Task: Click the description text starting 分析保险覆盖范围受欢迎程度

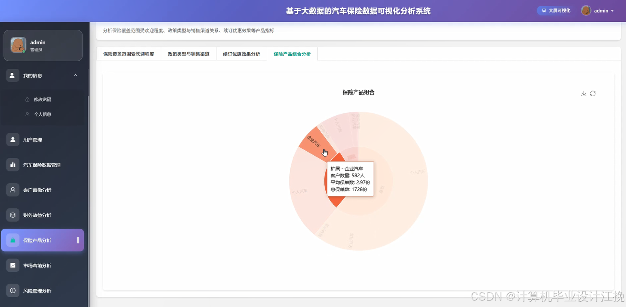Action: (x=189, y=31)
